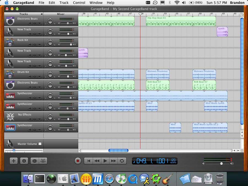Open QuickTime Player from the Dock

click(133, 179)
